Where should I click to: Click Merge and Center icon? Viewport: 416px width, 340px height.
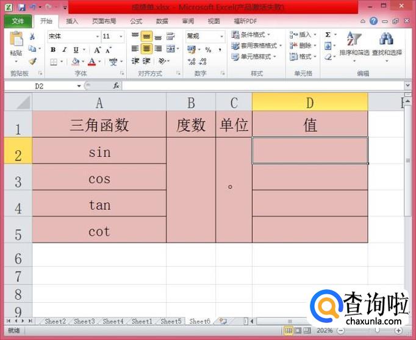click(x=171, y=49)
